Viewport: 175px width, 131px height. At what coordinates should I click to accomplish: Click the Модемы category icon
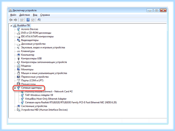click(x=18, y=66)
